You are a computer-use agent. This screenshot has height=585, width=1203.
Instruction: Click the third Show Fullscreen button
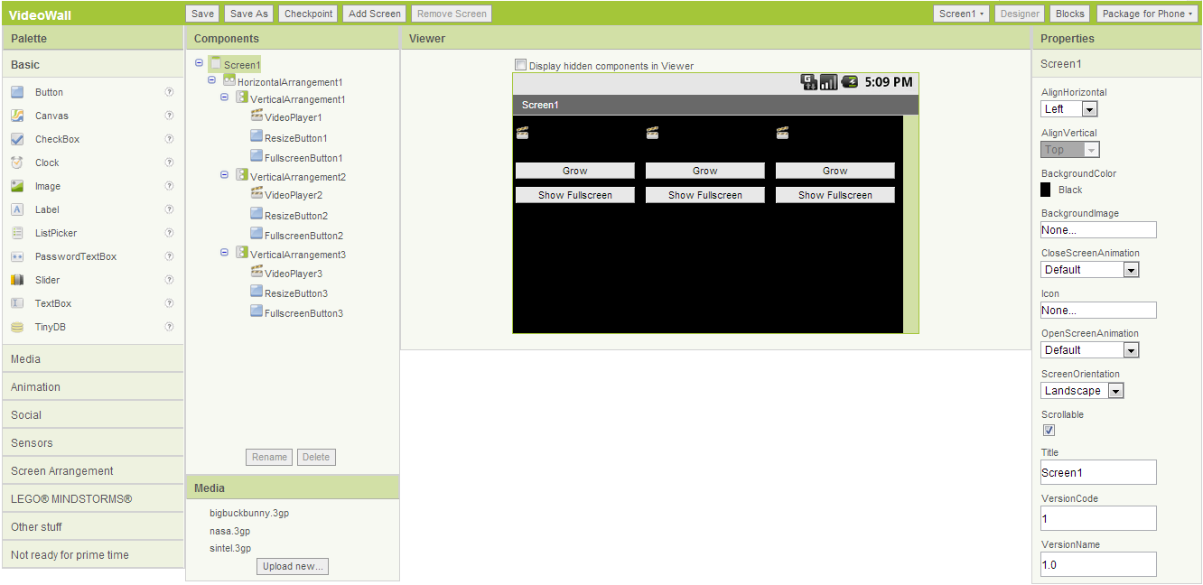point(835,195)
